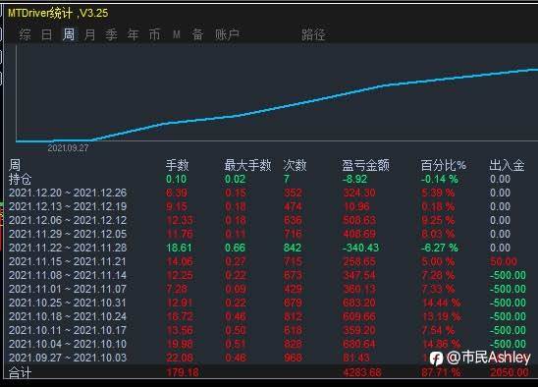Click the 0.66 max lots value
Image resolution: width=538 pixels, height=387 pixels.
[235, 248]
